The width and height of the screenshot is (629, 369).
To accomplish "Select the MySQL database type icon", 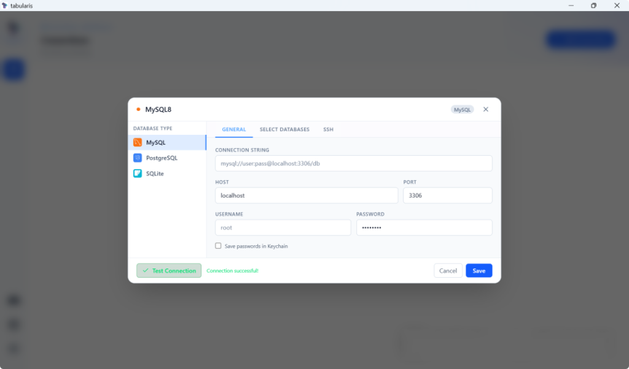I will click(138, 142).
